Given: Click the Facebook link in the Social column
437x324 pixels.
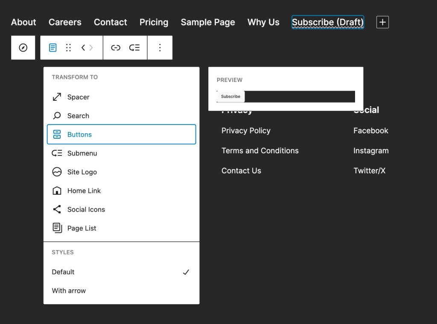Looking at the screenshot, I should pos(370,131).
